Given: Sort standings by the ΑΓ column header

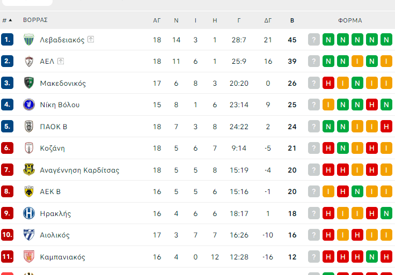Looking at the screenshot, I should click(x=157, y=20).
